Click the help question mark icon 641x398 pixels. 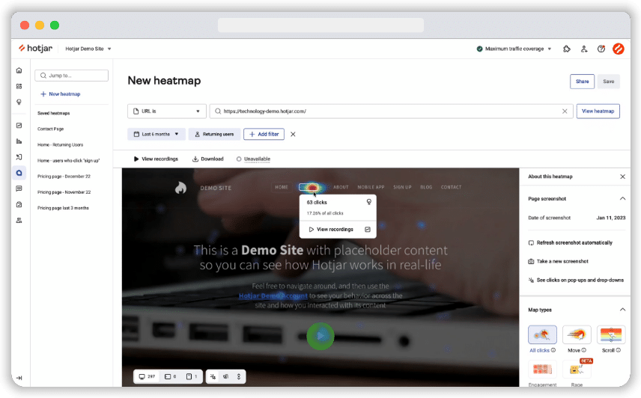point(601,49)
